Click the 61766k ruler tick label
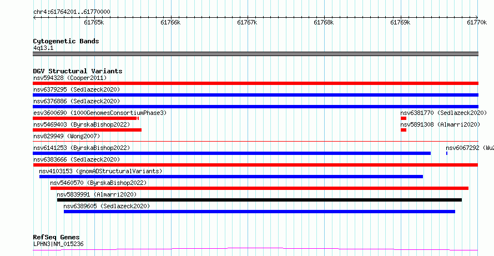494x256 pixels. click(x=171, y=22)
